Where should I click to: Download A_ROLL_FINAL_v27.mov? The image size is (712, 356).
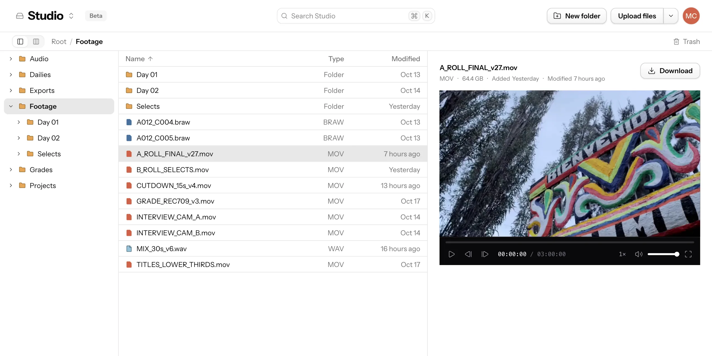pyautogui.click(x=670, y=71)
